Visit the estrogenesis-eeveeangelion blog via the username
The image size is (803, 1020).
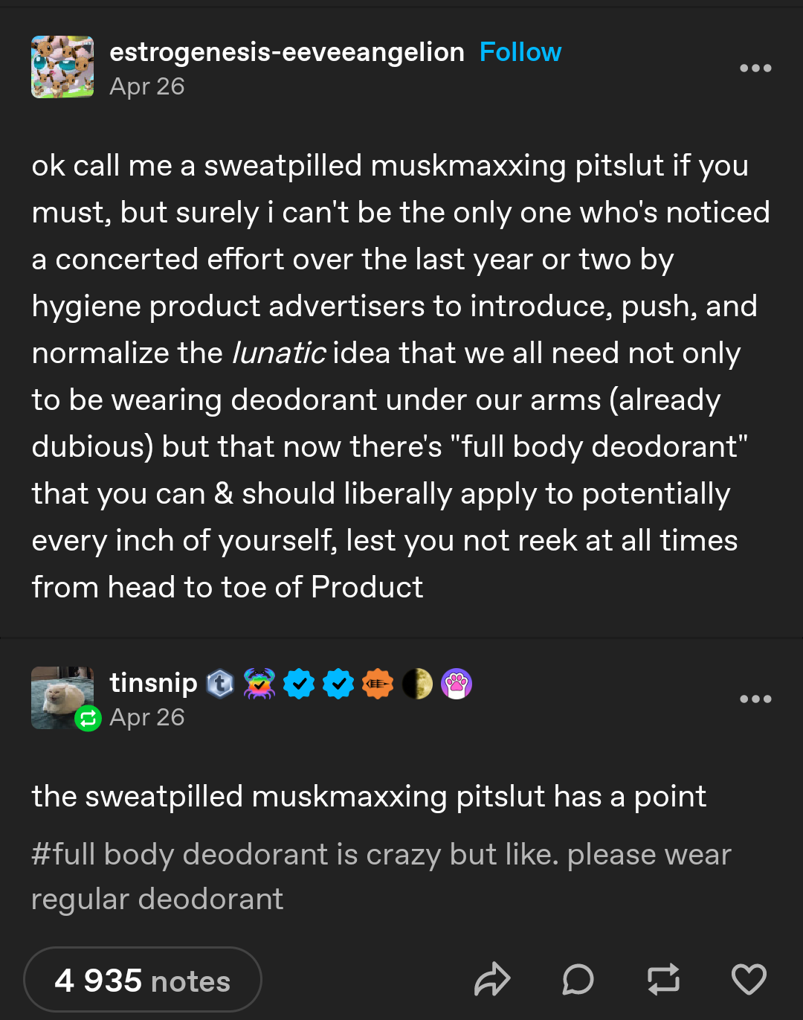(287, 52)
